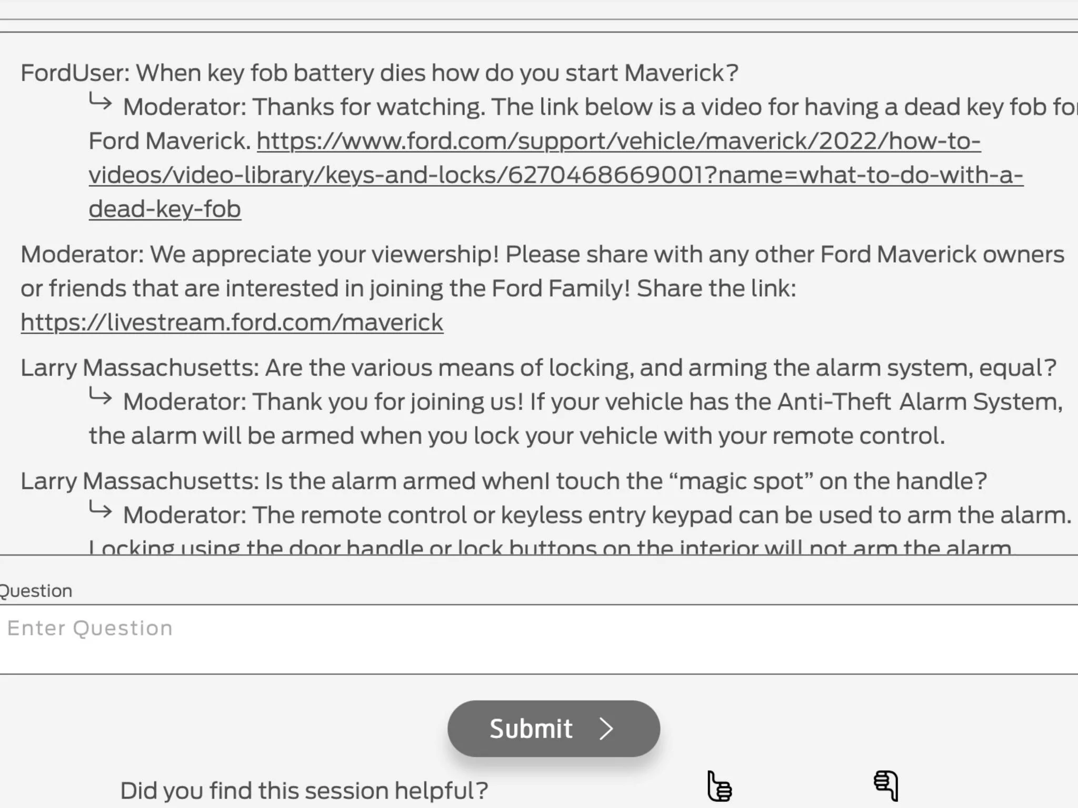The image size is (1078, 808).
Task: Click FordUser's key fob battery question
Action: click(x=380, y=73)
